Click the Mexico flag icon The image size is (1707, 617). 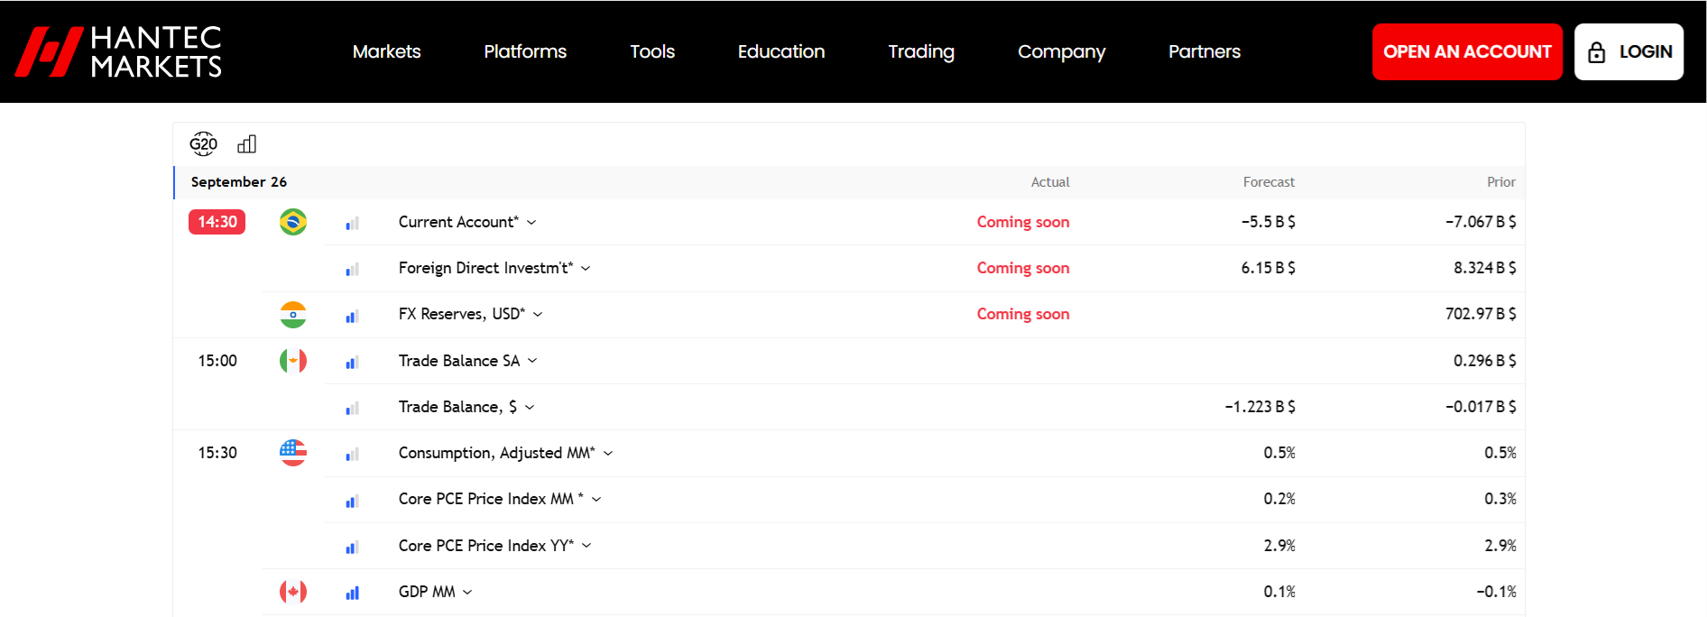pyautogui.click(x=293, y=361)
